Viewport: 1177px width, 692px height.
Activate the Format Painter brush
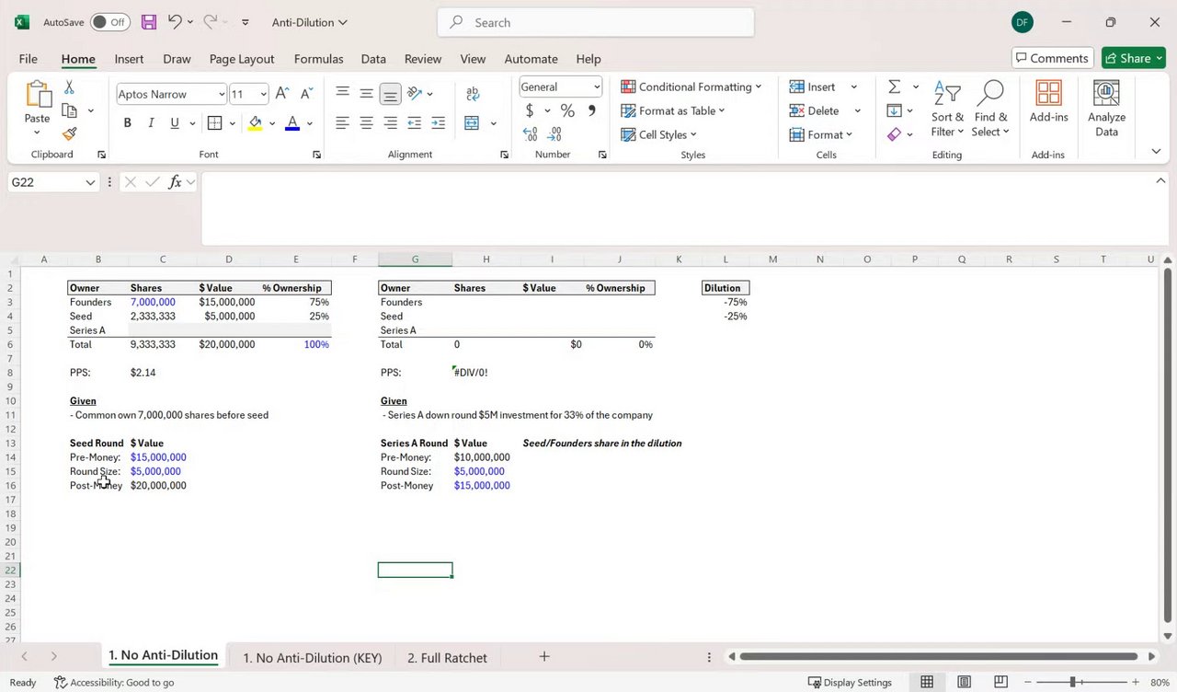click(x=69, y=133)
